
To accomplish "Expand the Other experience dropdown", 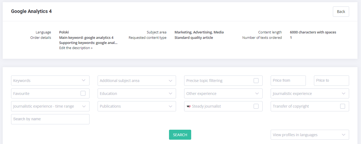I will click(223, 94).
